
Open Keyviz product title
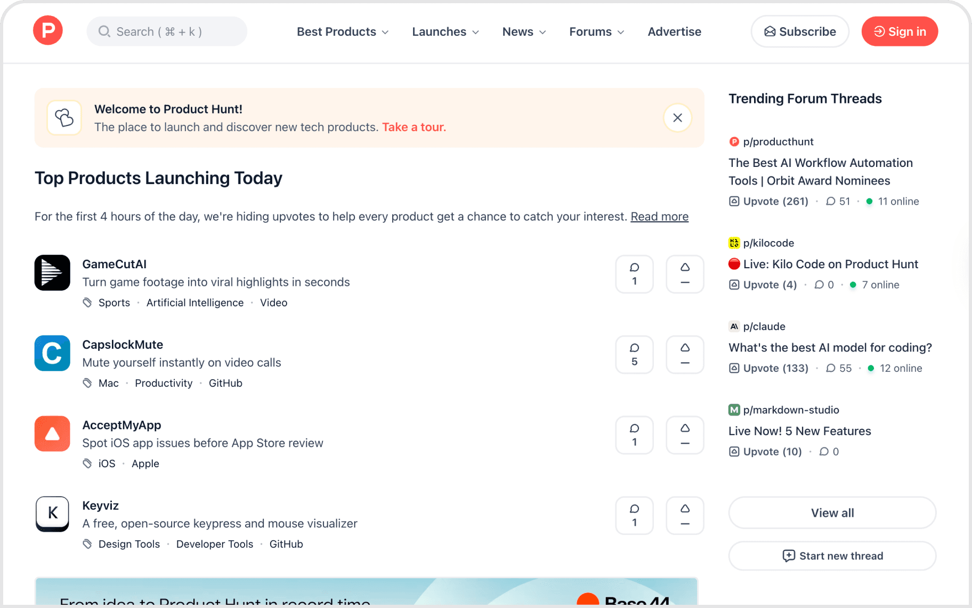coord(100,506)
